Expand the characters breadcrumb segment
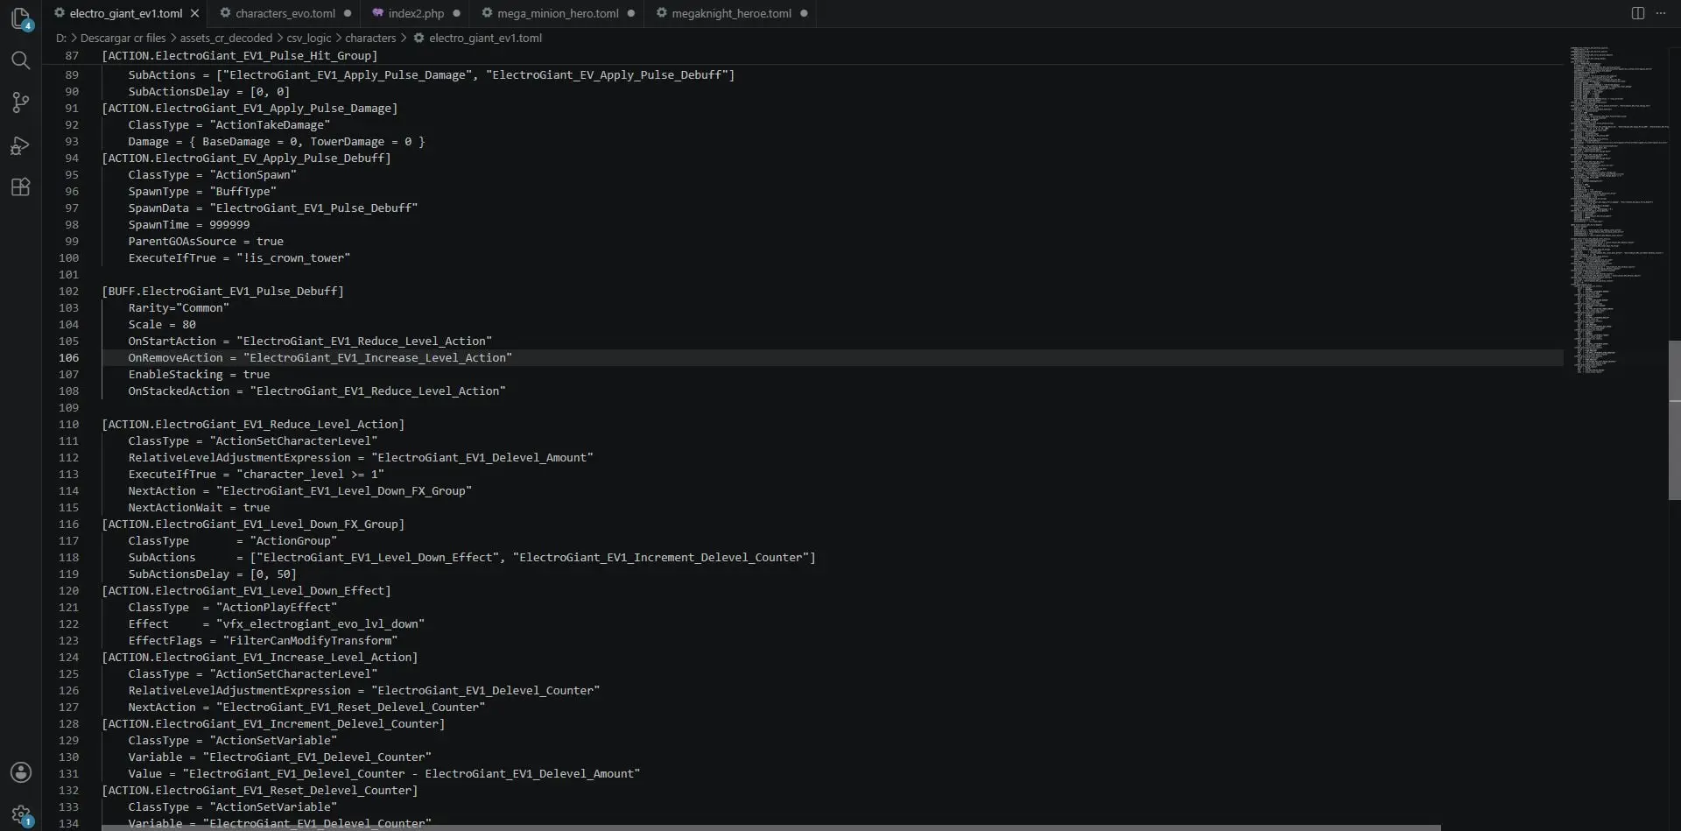 tap(370, 38)
